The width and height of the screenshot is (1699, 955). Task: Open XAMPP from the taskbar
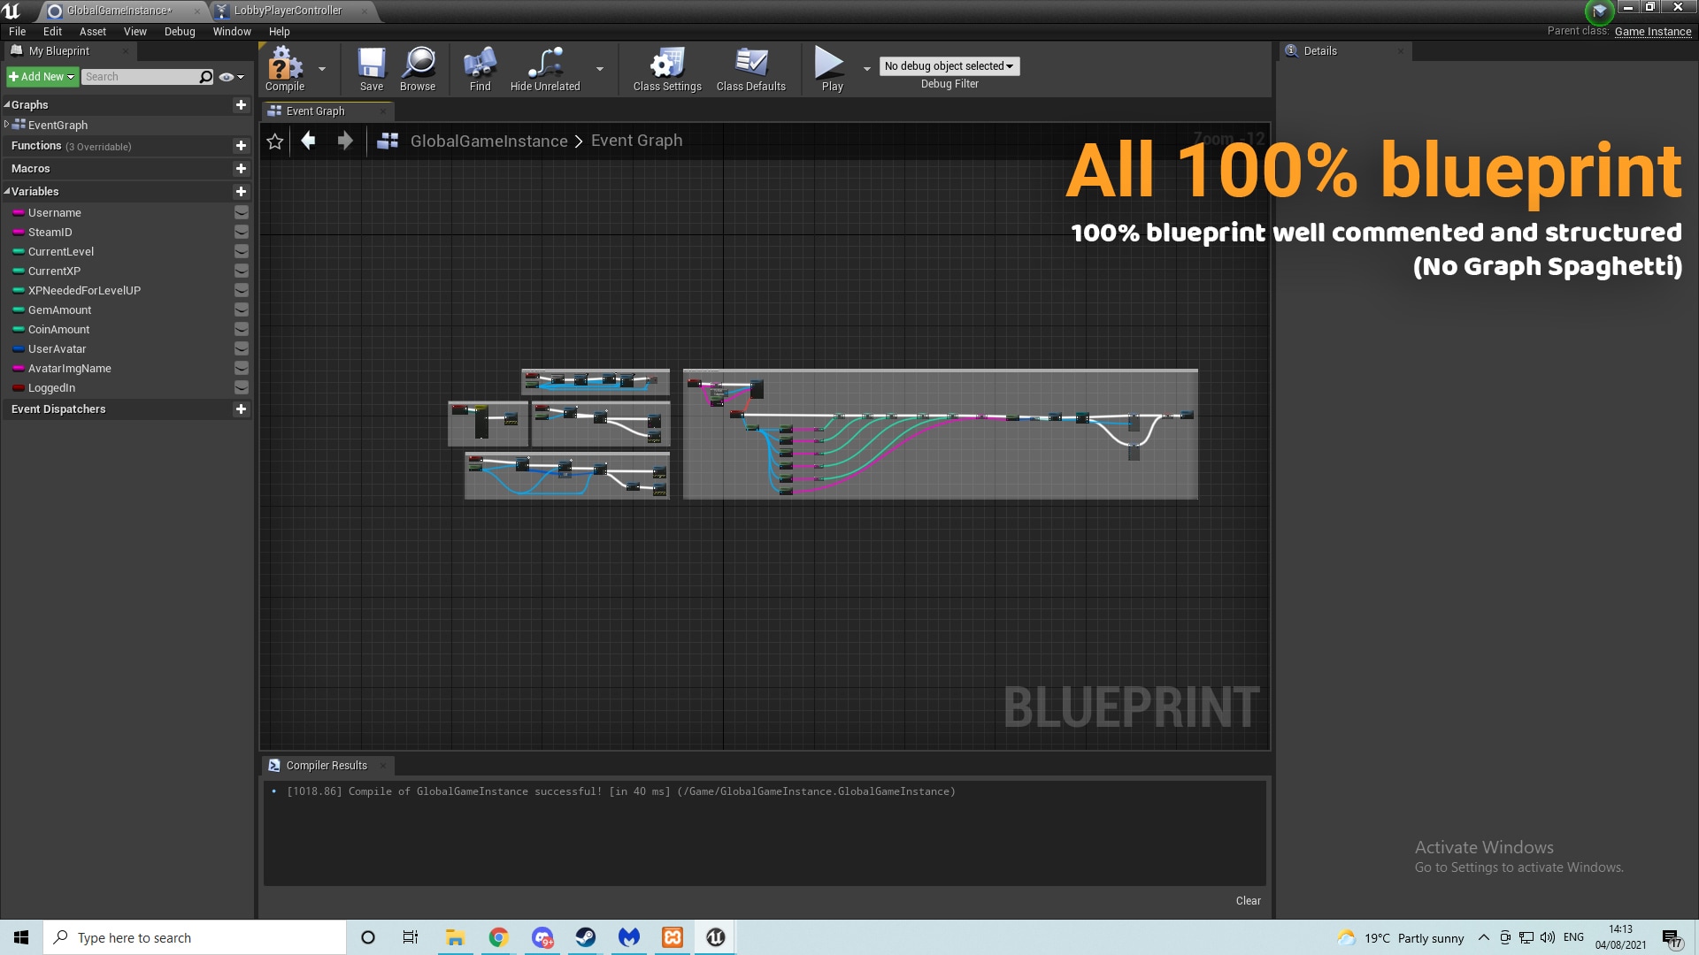click(x=672, y=937)
